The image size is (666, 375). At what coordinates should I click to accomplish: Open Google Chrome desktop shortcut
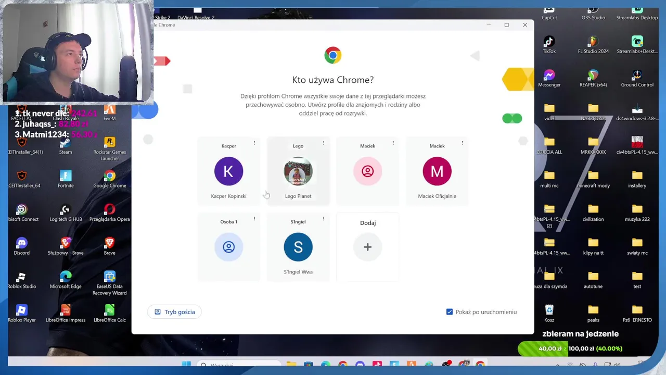pos(109,179)
